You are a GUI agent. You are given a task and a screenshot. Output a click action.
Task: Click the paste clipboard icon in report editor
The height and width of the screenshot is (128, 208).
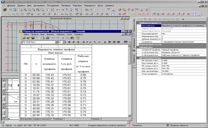[72, 38]
